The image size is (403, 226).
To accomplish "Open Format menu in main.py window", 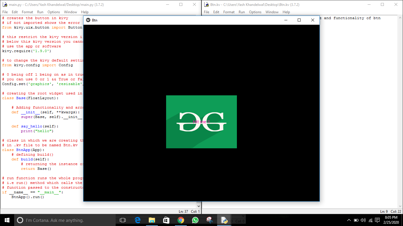I will tap(27, 12).
